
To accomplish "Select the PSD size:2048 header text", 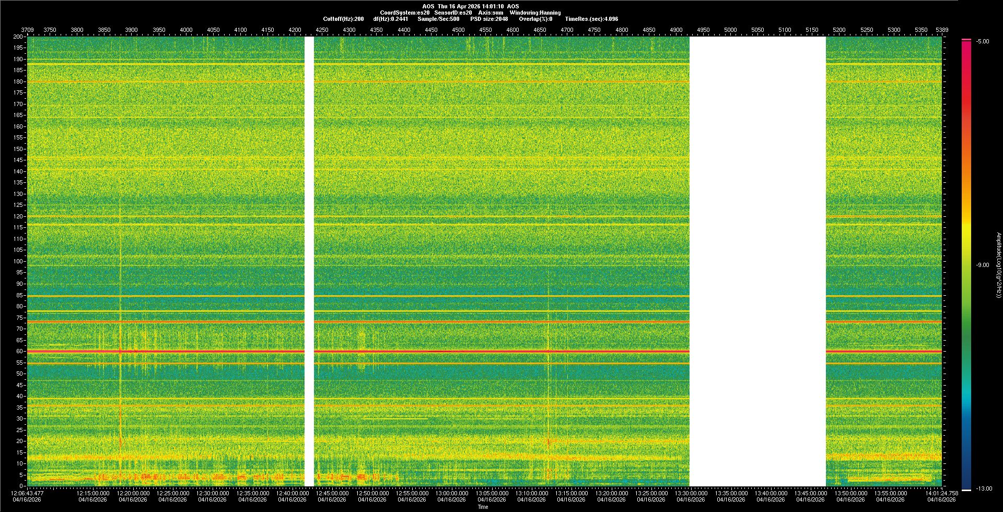I will click(x=488, y=19).
